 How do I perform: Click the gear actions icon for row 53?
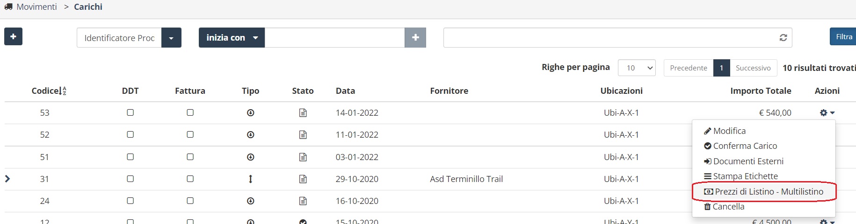pos(827,113)
